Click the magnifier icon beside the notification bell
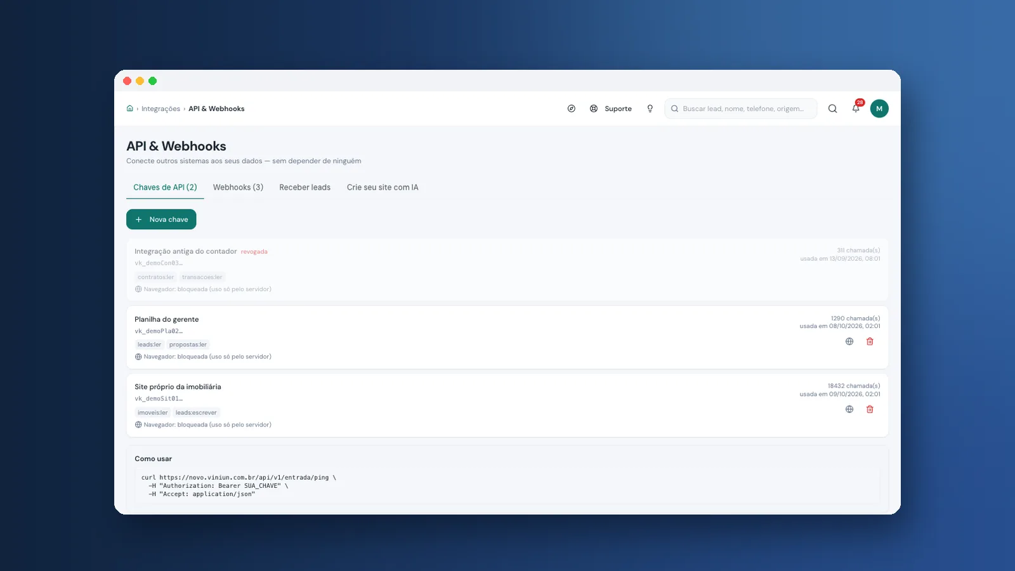 point(832,108)
